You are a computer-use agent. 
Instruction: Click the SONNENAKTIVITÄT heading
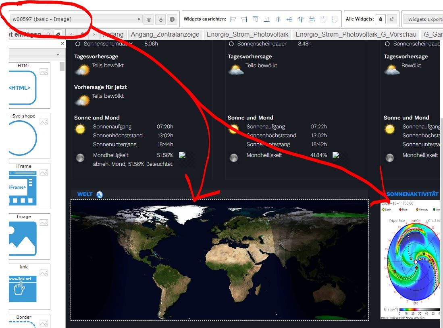point(412,194)
